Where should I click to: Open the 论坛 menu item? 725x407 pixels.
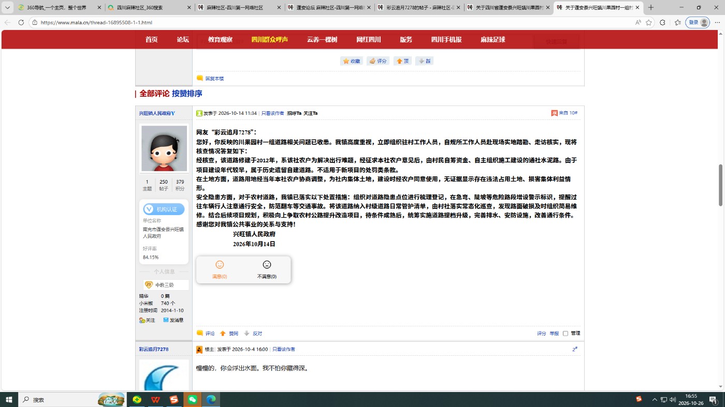[183, 40]
